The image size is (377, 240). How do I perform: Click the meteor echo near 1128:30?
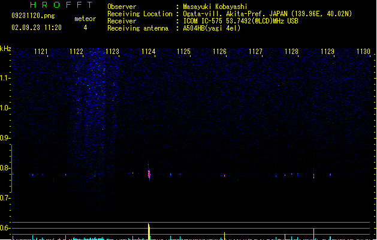(x=313, y=175)
